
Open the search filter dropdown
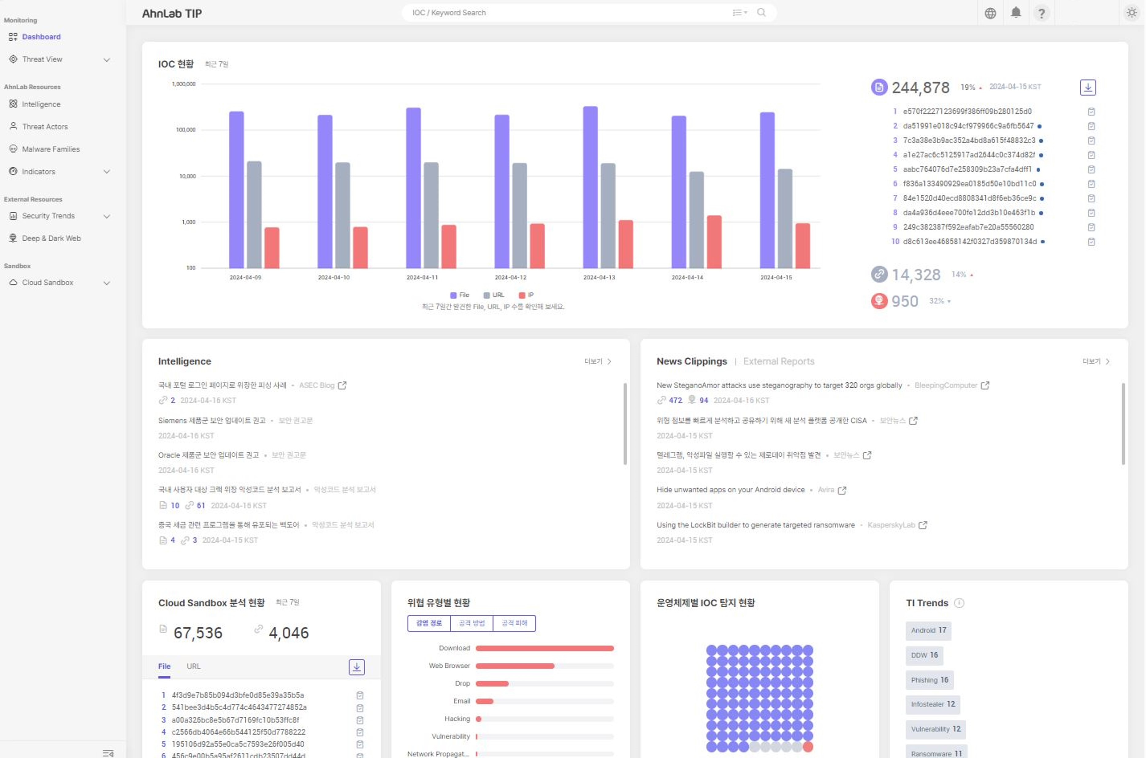click(739, 13)
